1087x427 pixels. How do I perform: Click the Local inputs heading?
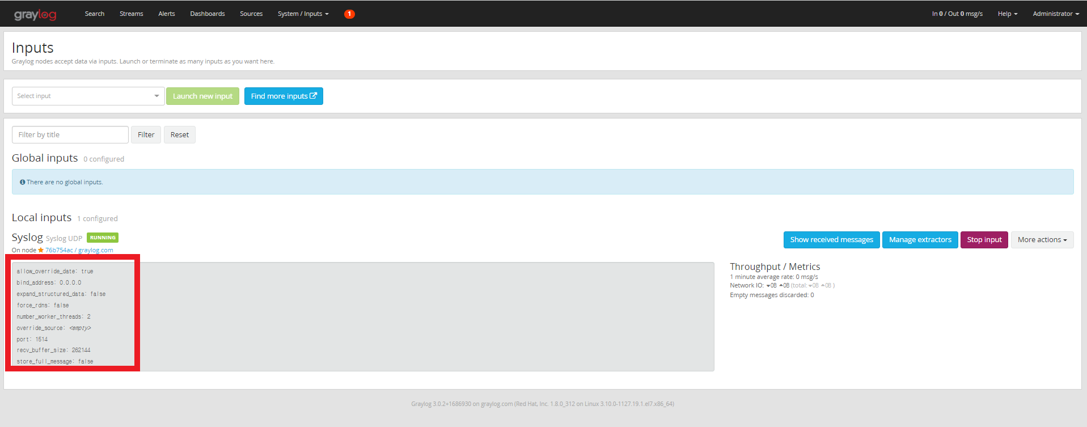41,218
